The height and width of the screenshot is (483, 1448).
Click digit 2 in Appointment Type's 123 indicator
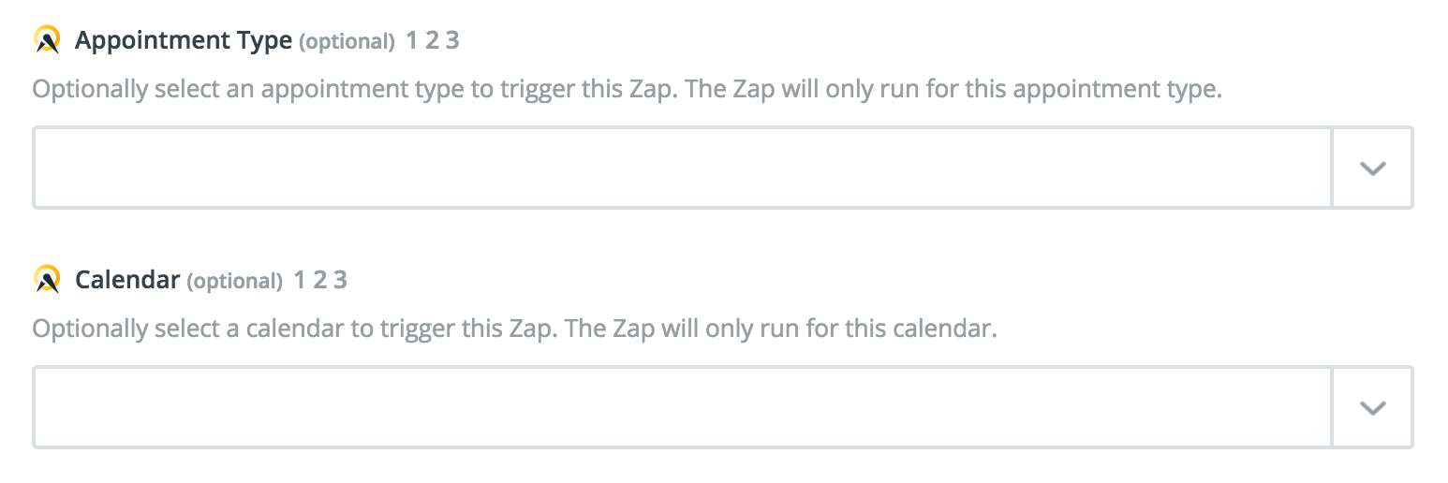(x=432, y=40)
